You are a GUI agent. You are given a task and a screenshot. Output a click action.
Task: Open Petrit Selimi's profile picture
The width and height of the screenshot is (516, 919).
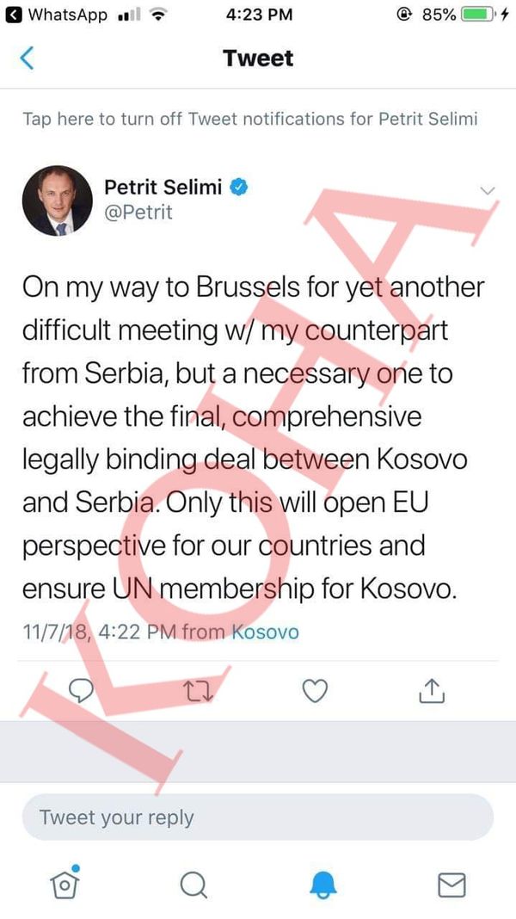(58, 200)
